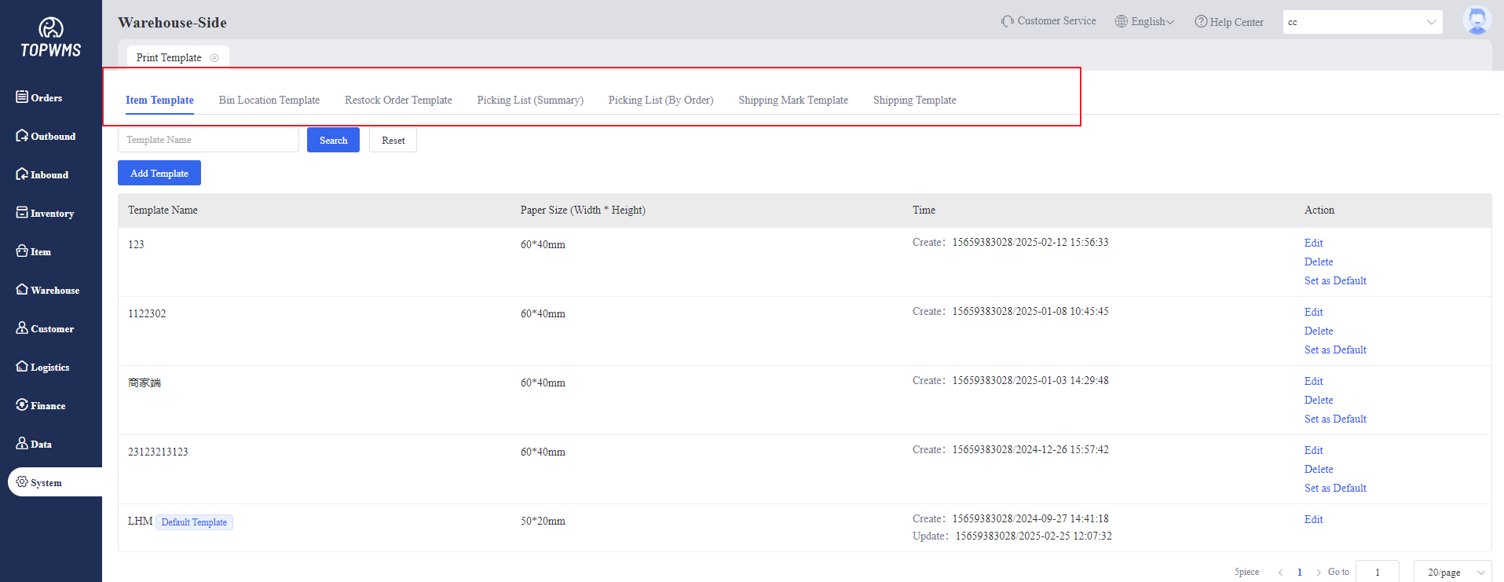1504x582 pixels.
Task: Click the Customer Service headset icon
Action: click(1007, 21)
